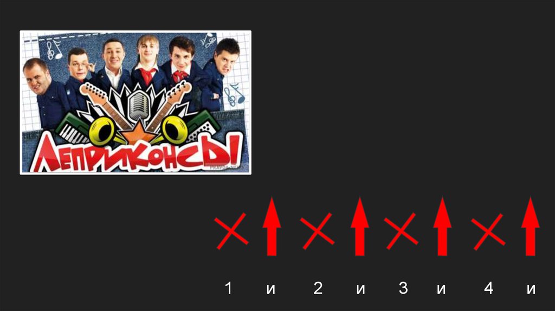Screen dimensions: 555x311
Task: Click the first red X mute-strum mark
Action: 231,231
